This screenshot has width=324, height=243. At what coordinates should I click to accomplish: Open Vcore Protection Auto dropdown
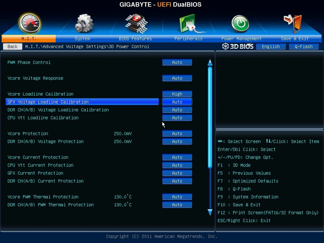[x=177, y=134]
